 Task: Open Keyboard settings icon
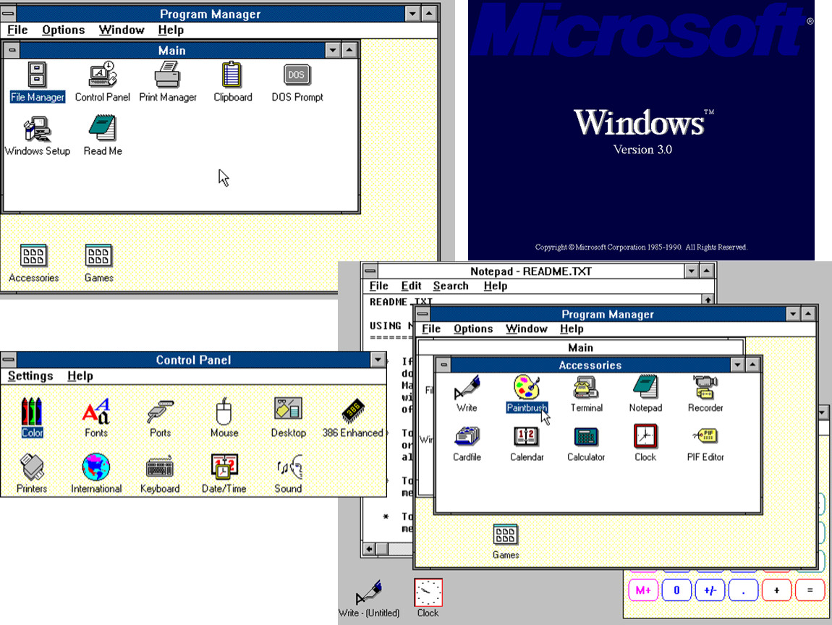pos(160,473)
